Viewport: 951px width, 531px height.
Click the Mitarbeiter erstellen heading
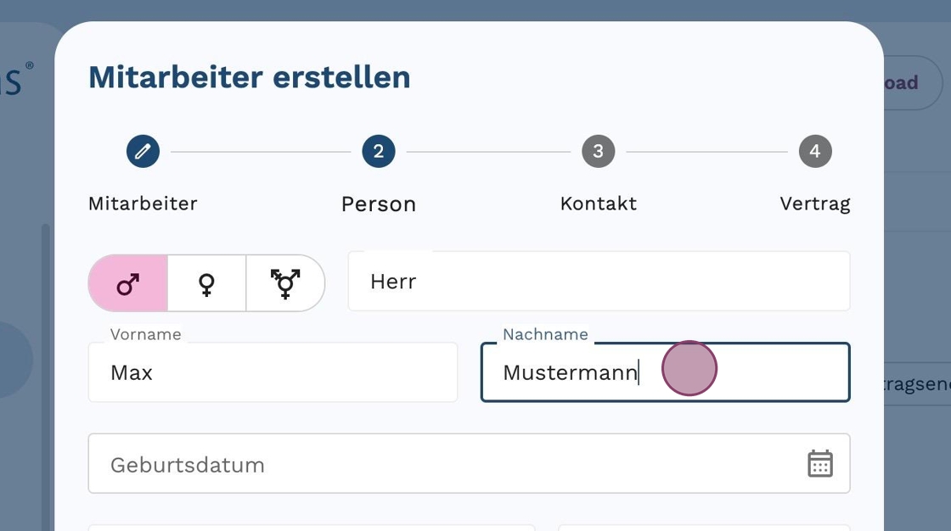pos(249,77)
